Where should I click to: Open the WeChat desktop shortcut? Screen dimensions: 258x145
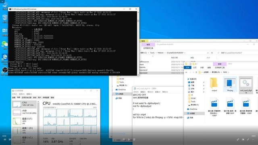[x=5, y=45]
